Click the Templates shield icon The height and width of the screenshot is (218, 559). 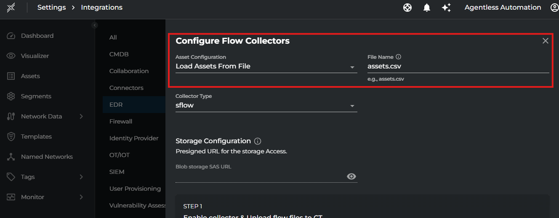coord(11,137)
